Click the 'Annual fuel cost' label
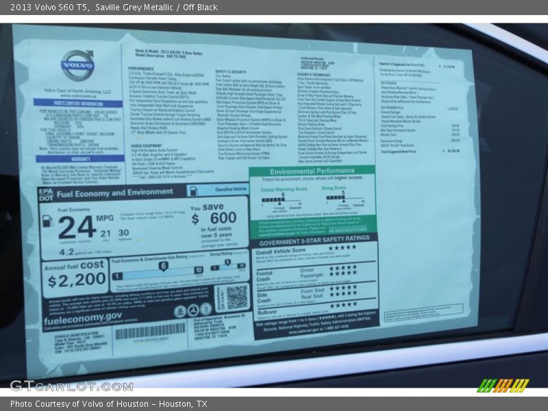 click(x=74, y=265)
